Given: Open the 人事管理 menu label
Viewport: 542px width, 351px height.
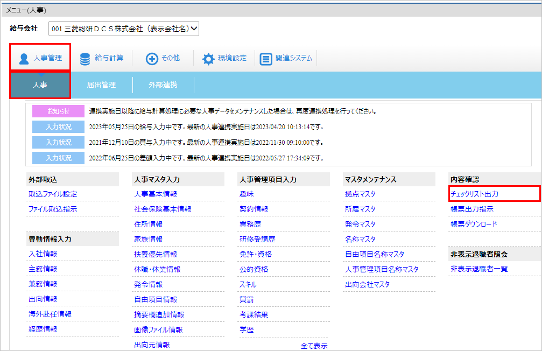Looking at the screenshot, I should [48, 58].
